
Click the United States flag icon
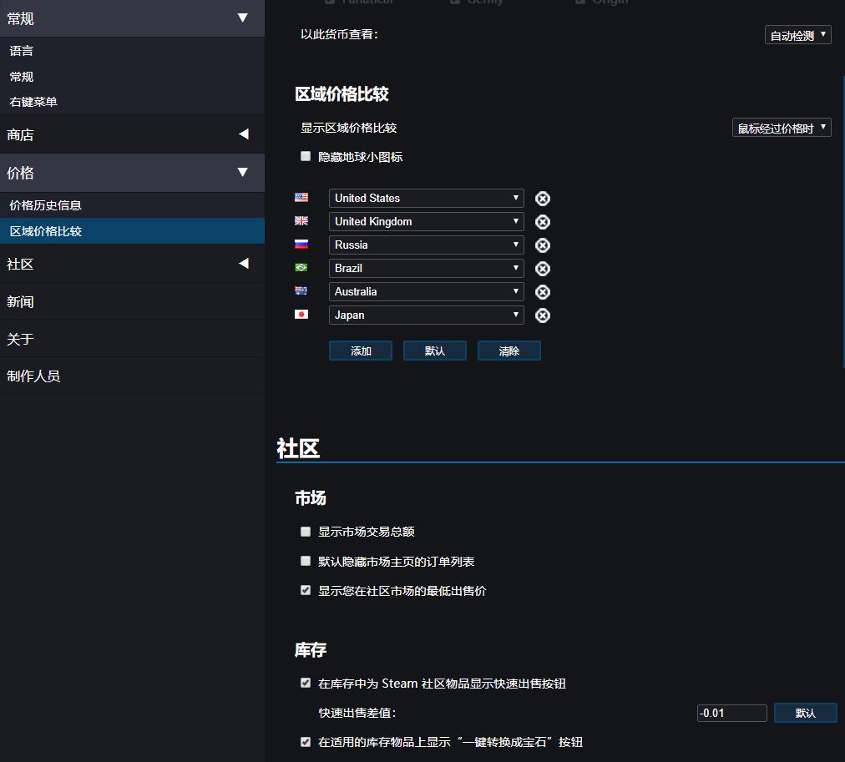(302, 198)
